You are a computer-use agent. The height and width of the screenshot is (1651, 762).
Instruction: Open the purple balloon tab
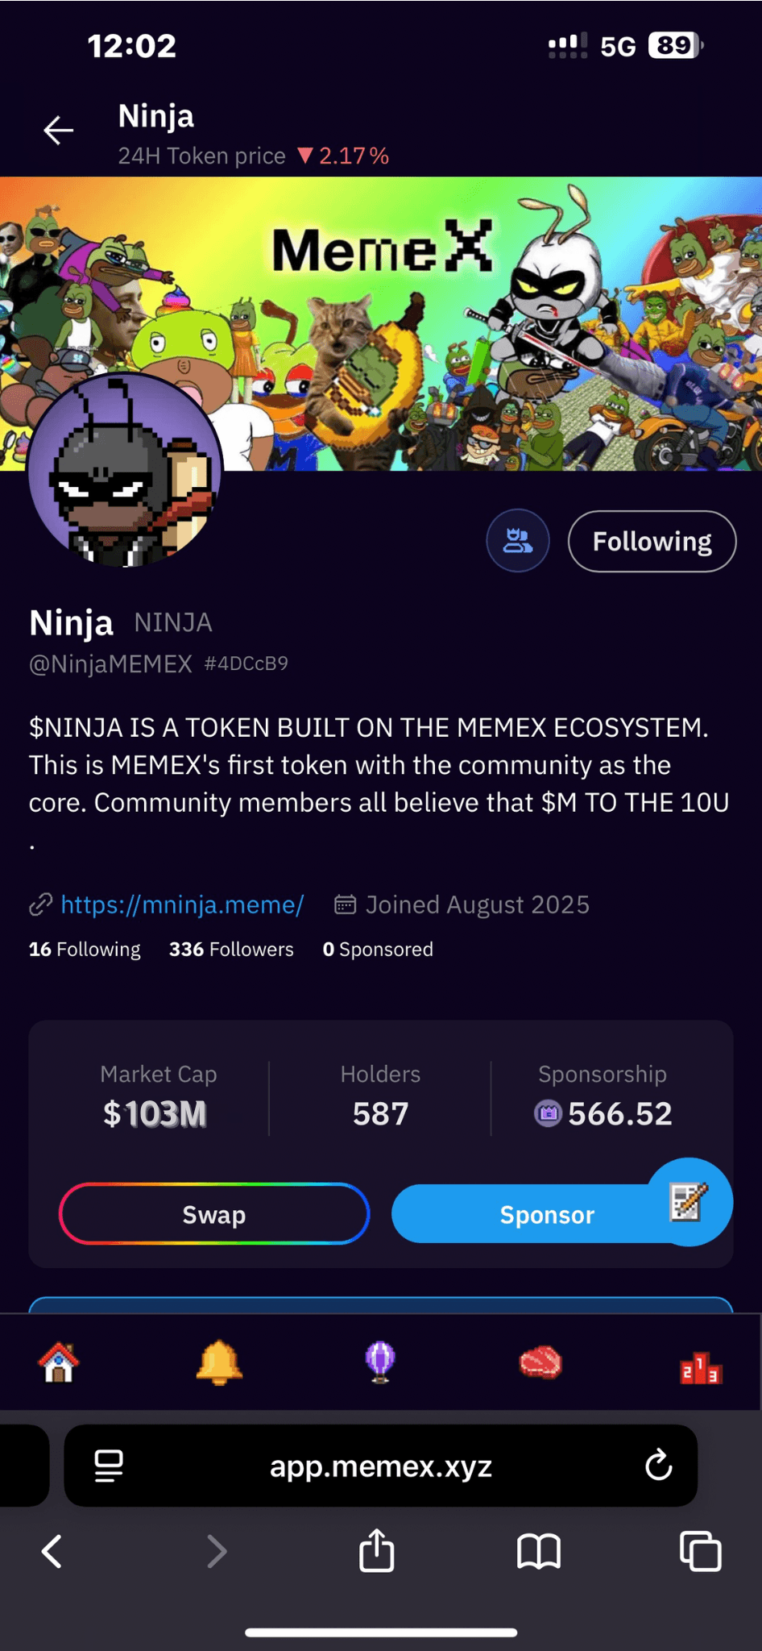(x=380, y=1363)
